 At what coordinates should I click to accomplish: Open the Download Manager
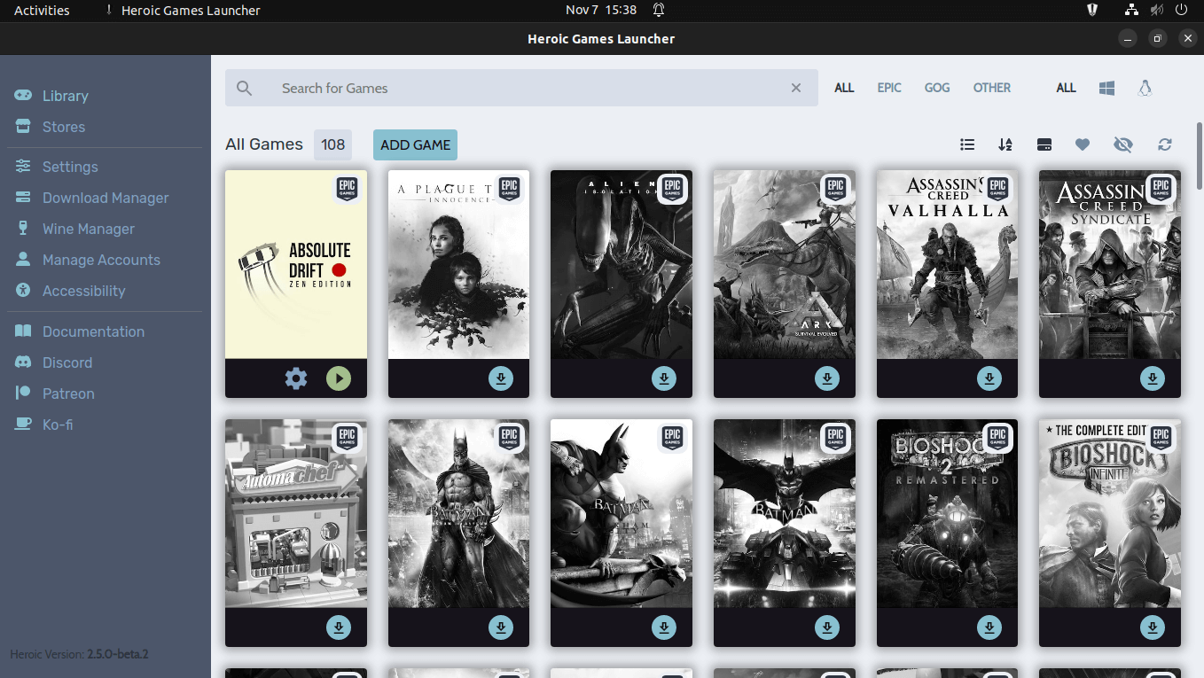point(106,198)
